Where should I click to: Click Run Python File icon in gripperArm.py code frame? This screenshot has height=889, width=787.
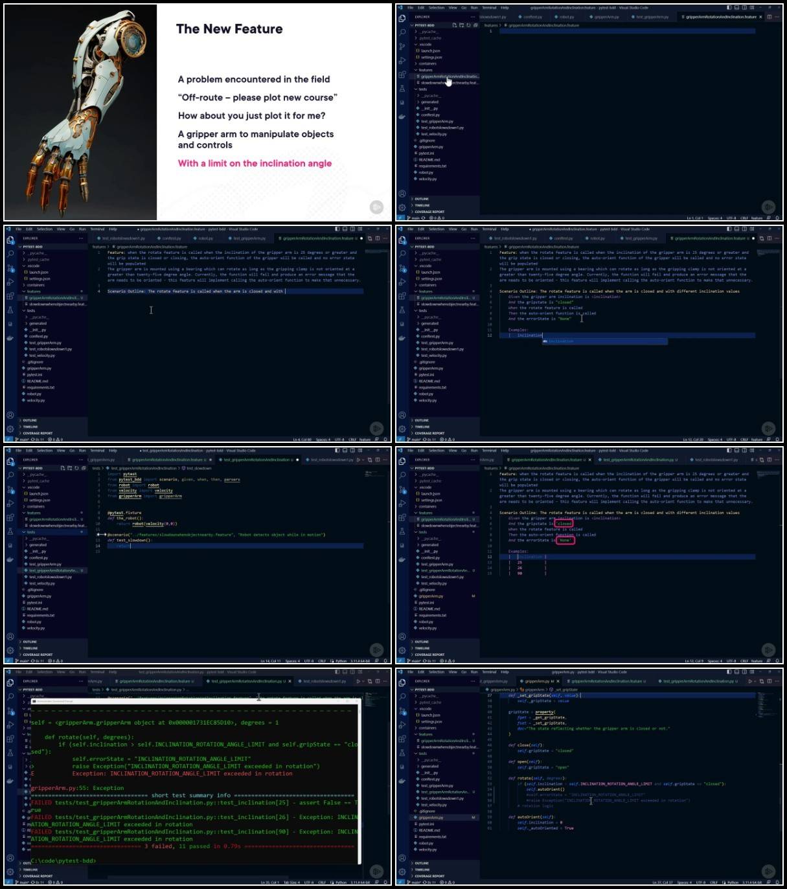[750, 681]
